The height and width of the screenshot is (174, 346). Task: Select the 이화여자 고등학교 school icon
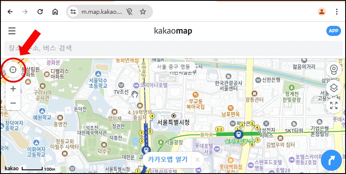click(x=37, y=143)
